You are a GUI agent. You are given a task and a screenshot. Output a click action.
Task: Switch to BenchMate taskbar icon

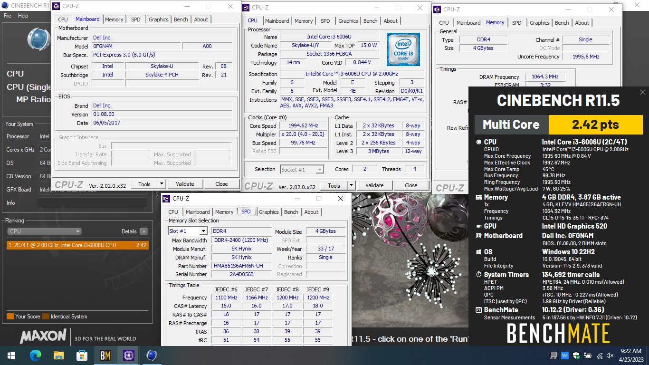coord(105,355)
